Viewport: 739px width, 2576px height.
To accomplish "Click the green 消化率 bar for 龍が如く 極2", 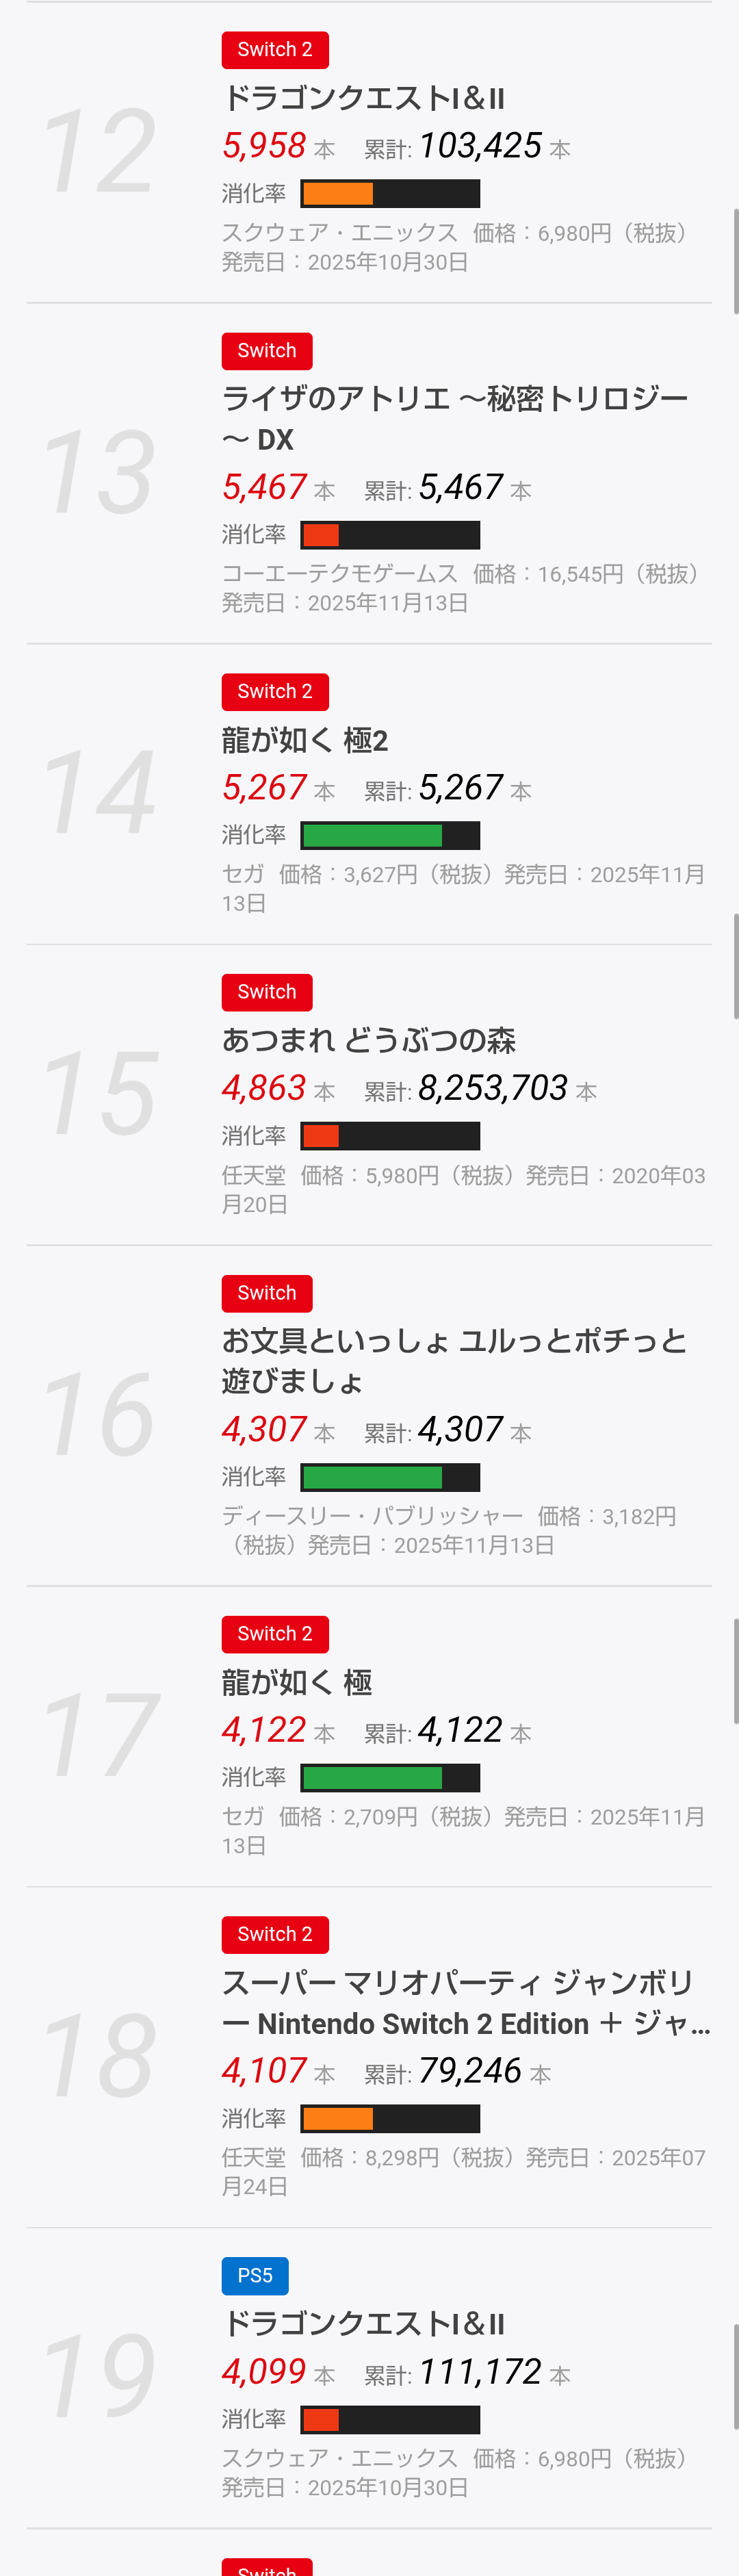I will pyautogui.click(x=390, y=835).
